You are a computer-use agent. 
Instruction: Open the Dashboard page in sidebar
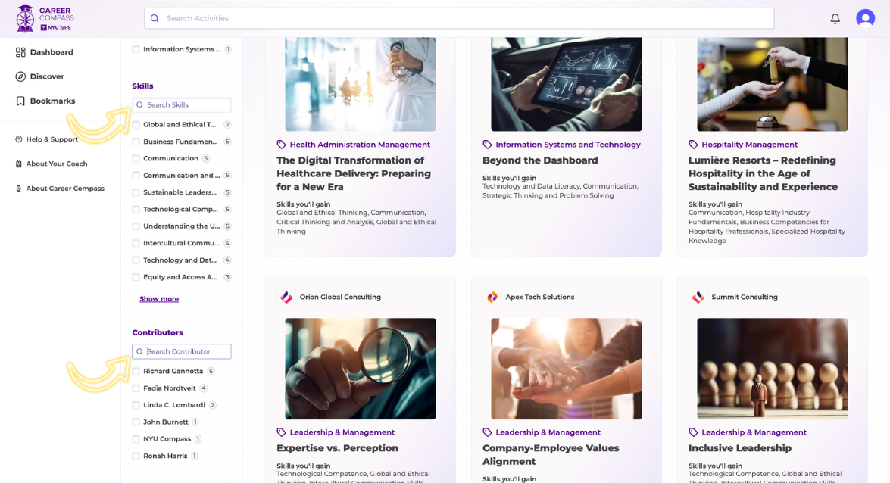point(51,52)
